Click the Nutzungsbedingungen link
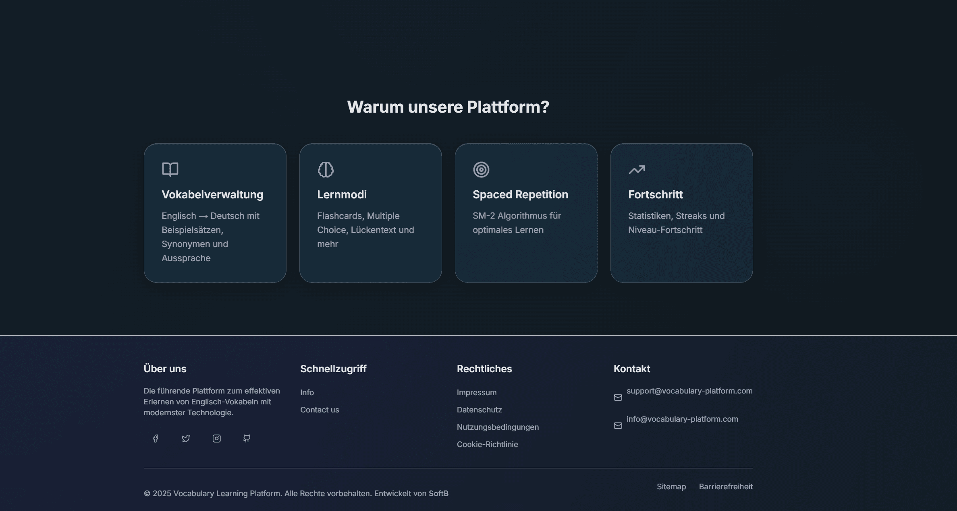Screen dimensions: 957x511 (x=498, y=427)
